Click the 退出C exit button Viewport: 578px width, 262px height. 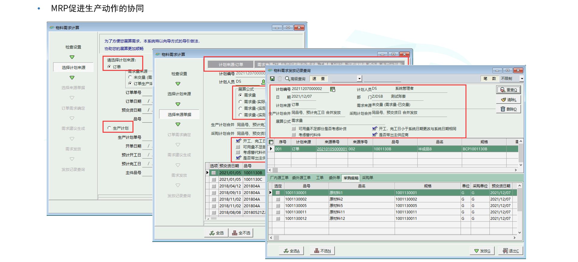[x=511, y=251]
